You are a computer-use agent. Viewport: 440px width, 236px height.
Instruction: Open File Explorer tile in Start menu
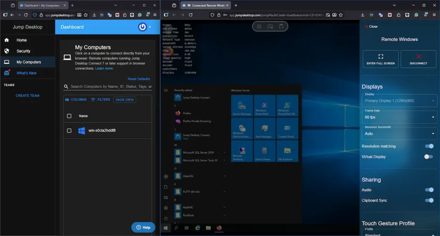point(287,151)
